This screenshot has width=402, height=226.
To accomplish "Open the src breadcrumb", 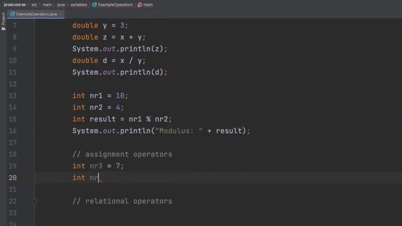I will click(34, 4).
